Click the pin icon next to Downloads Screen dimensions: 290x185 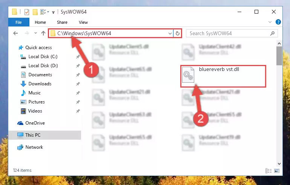78,84
